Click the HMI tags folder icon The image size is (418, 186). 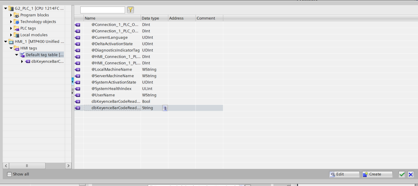[16, 48]
